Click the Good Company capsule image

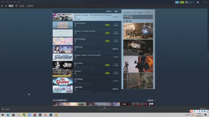coord(63,25)
